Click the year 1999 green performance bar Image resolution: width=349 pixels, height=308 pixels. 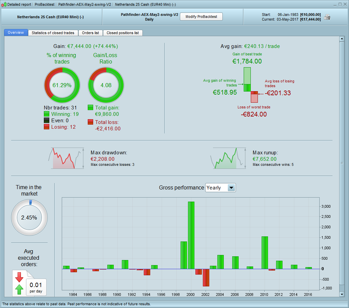click(184, 255)
